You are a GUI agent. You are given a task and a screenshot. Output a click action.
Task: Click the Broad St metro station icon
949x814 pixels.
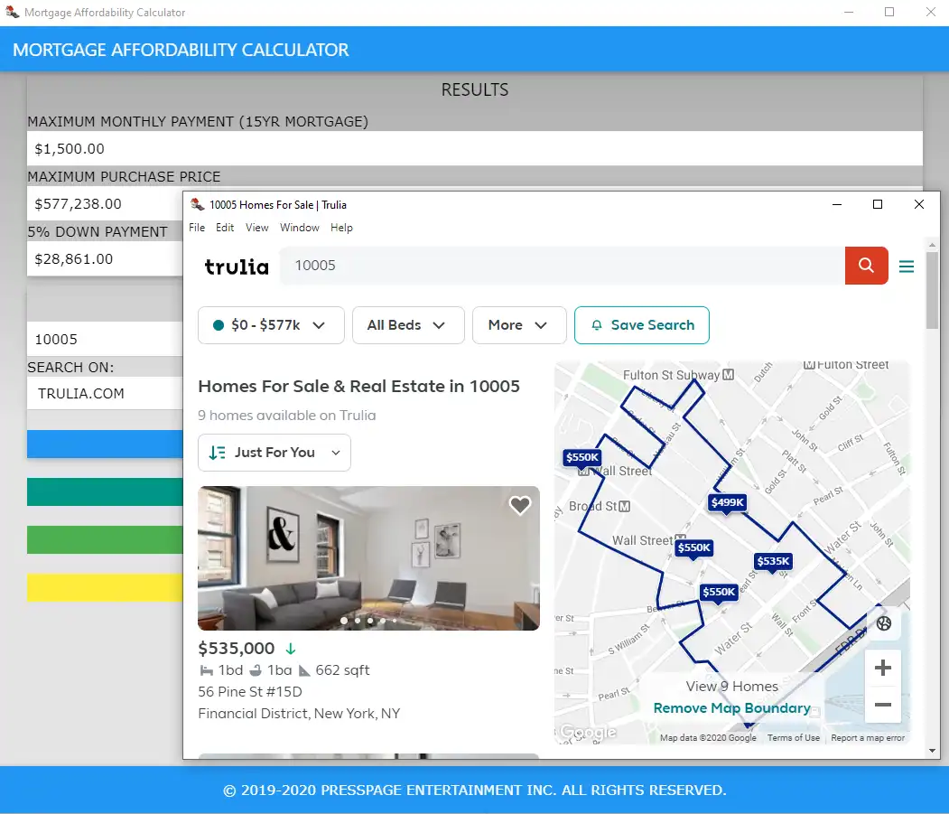pyautogui.click(x=625, y=506)
